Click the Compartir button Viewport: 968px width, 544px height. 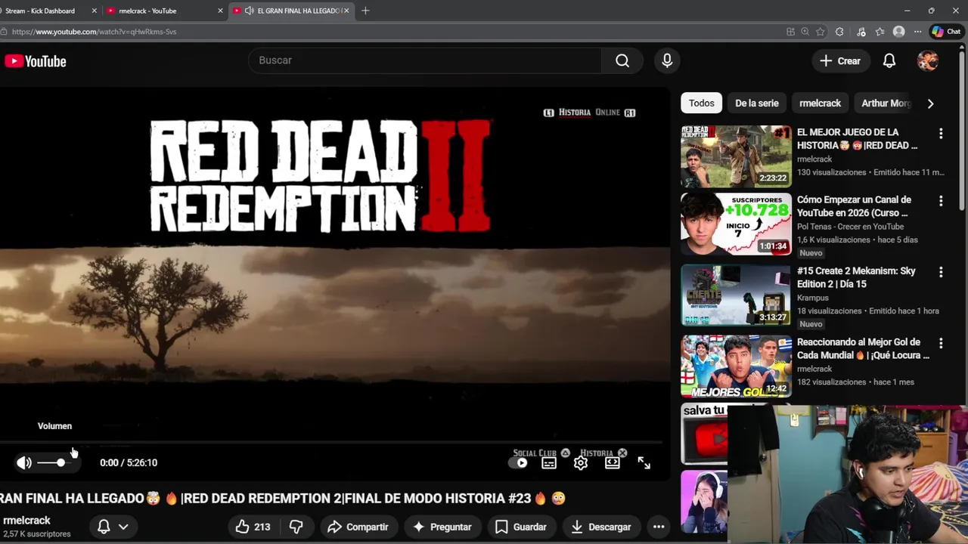click(x=358, y=527)
